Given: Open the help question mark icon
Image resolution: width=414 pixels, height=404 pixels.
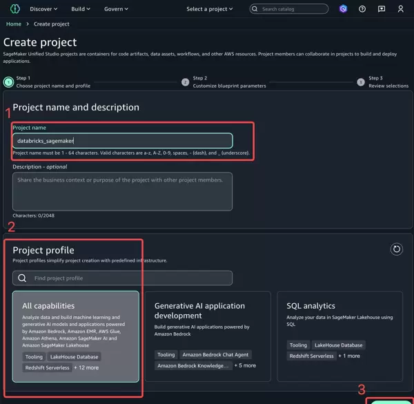Looking at the screenshot, I should tap(362, 9).
